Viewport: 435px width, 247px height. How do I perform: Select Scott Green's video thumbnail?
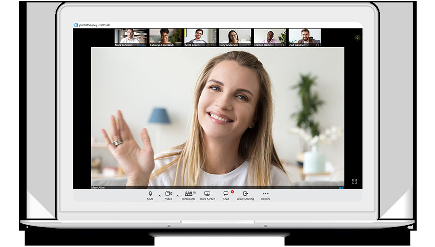click(x=200, y=37)
